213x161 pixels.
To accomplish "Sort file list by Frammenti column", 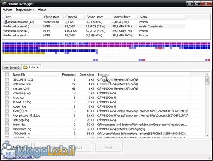I will (68, 75).
